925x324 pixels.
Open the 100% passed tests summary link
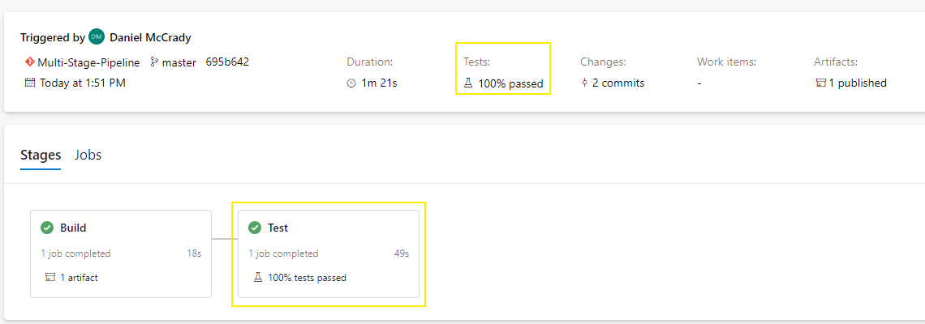click(510, 83)
